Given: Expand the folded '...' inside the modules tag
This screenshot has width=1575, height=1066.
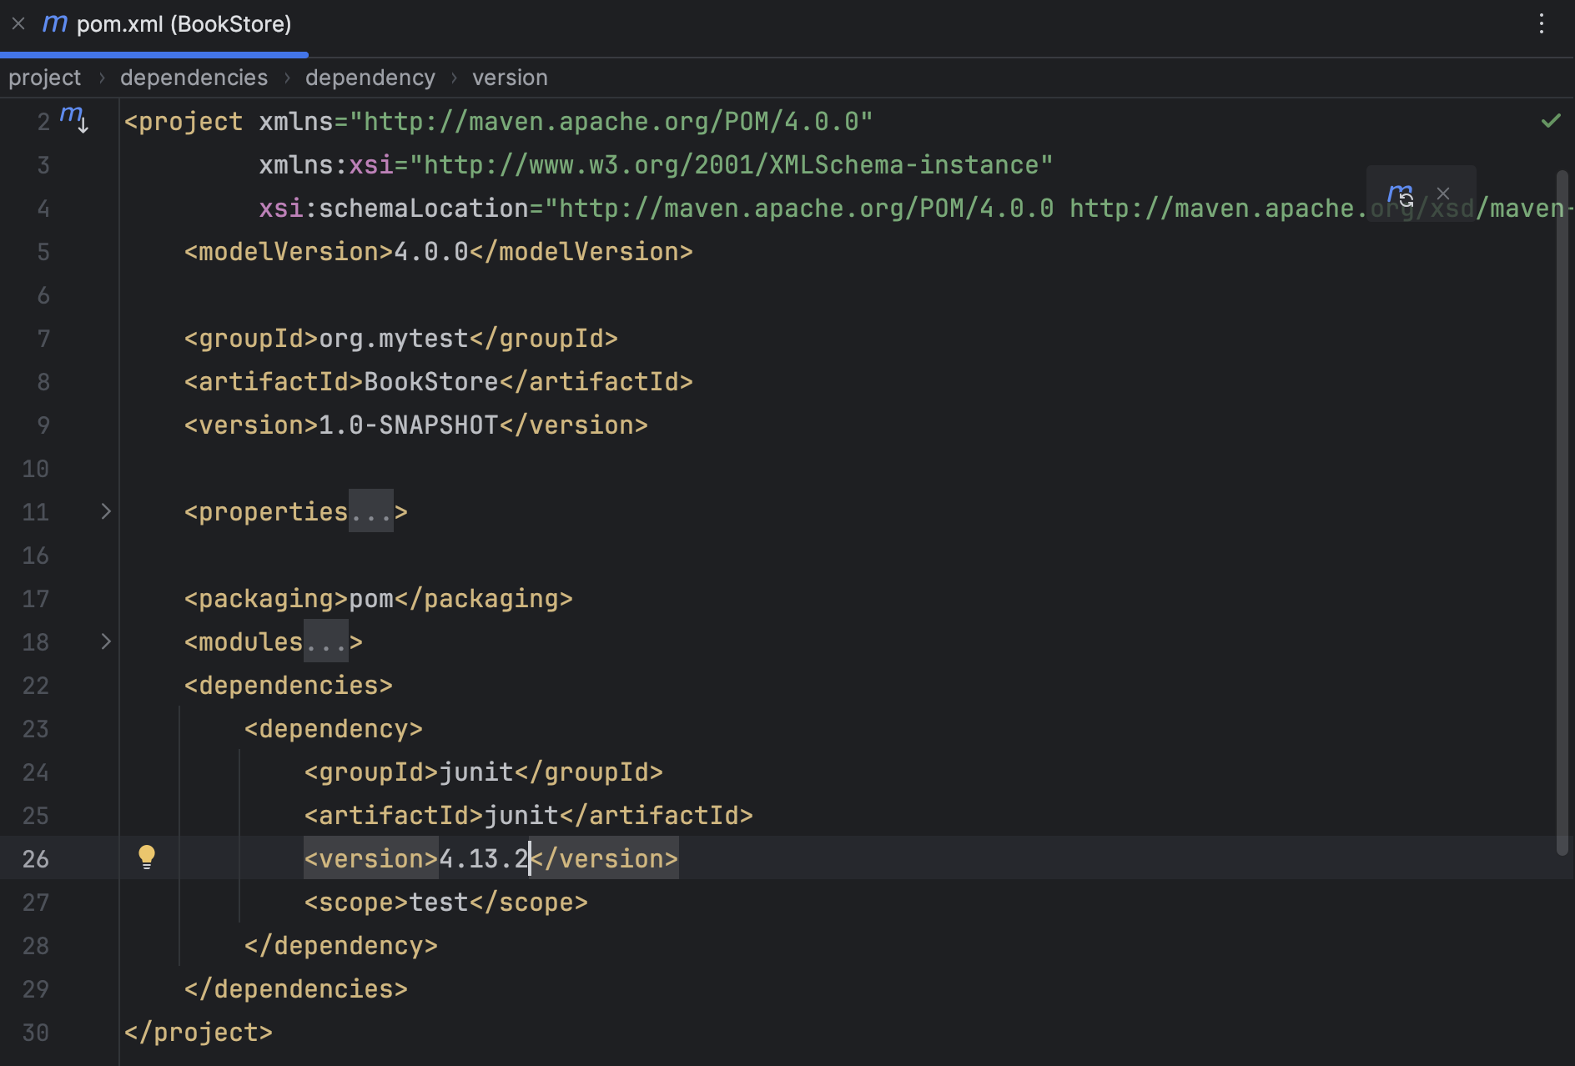Looking at the screenshot, I should pyautogui.click(x=328, y=641).
